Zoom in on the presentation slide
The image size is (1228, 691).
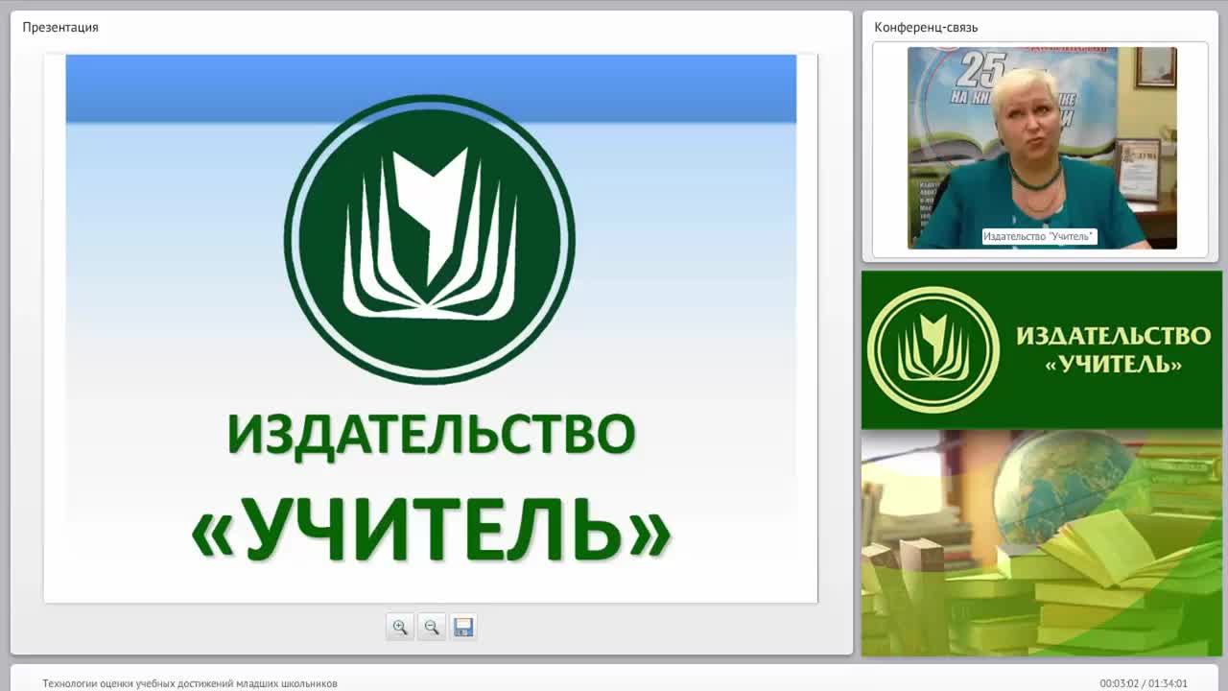(400, 627)
